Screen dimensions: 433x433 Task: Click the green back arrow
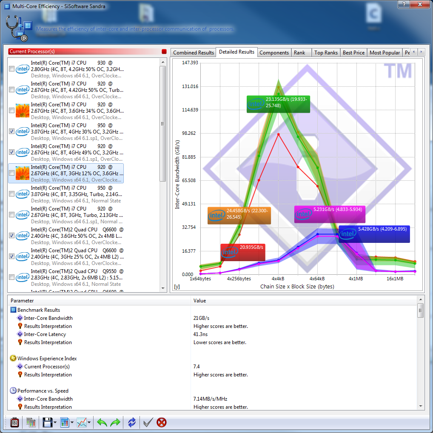pyautogui.click(x=102, y=422)
